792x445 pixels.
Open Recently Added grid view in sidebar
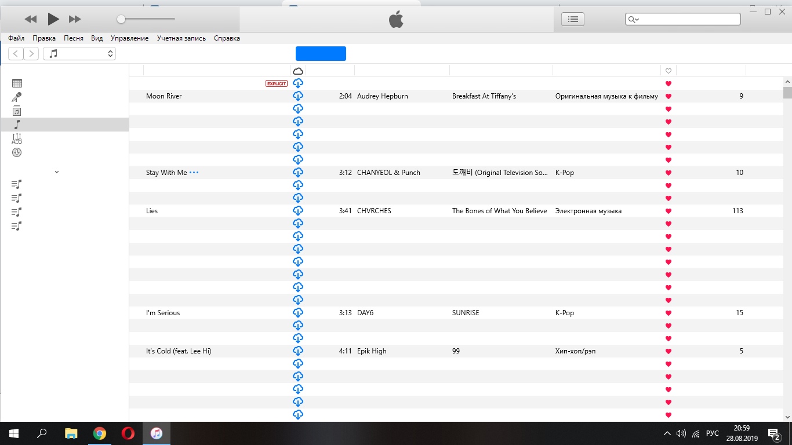pos(17,83)
